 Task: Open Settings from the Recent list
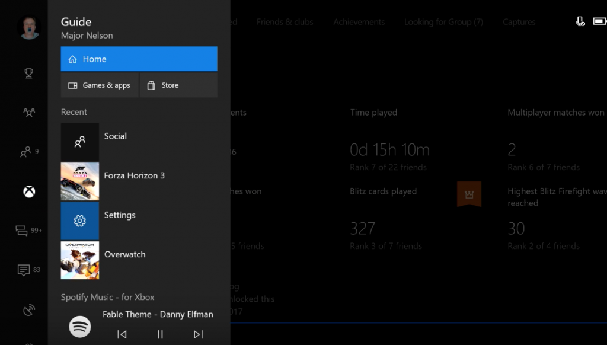point(139,221)
